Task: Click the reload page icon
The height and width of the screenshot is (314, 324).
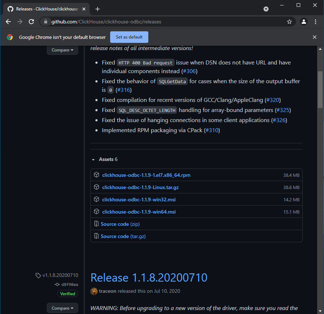Action: pyautogui.click(x=31, y=22)
